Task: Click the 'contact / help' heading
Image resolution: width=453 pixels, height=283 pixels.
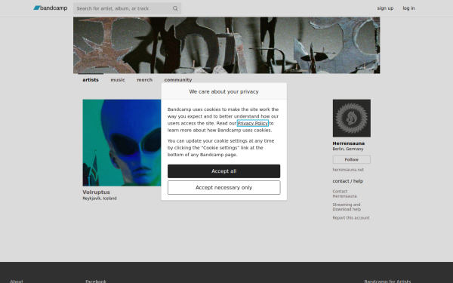Action: click(348, 181)
